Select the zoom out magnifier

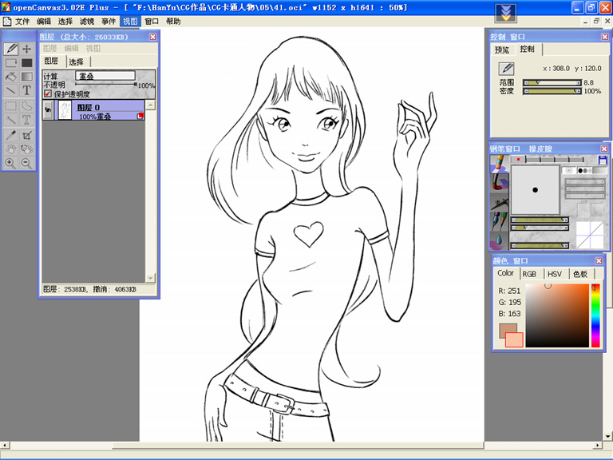point(26,163)
